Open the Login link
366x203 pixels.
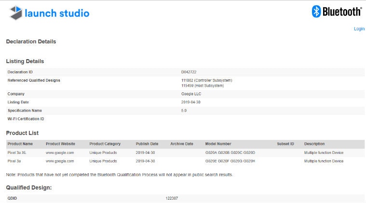[x=359, y=29]
